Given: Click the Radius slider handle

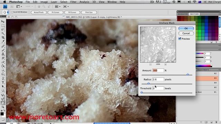Looking at the screenshot, I should (148, 83).
